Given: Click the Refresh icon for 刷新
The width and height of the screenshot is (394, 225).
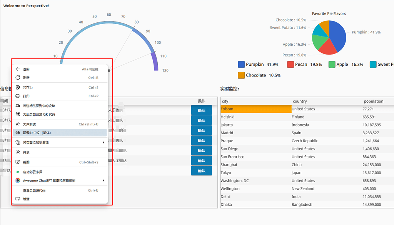Looking at the screenshot, I should coord(18,78).
